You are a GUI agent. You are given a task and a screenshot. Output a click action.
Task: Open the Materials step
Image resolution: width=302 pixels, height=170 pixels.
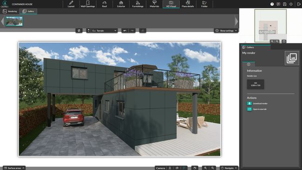(x=154, y=4)
